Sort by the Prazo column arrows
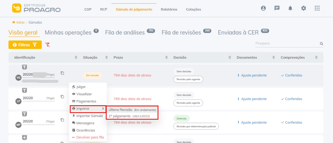The height and width of the screenshot is (143, 333). (166, 58)
